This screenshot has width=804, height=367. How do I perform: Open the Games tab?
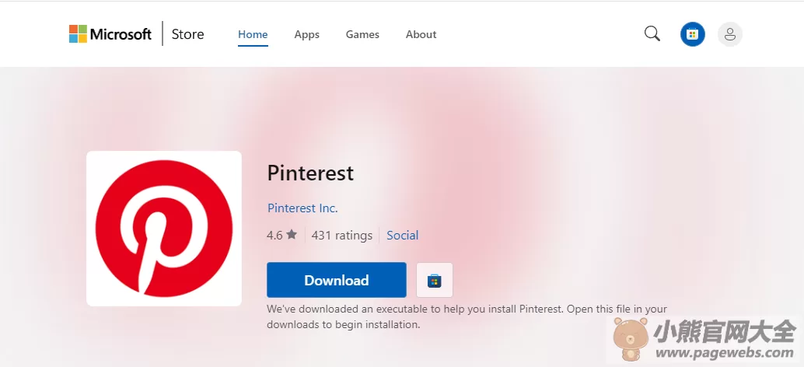pyautogui.click(x=362, y=34)
